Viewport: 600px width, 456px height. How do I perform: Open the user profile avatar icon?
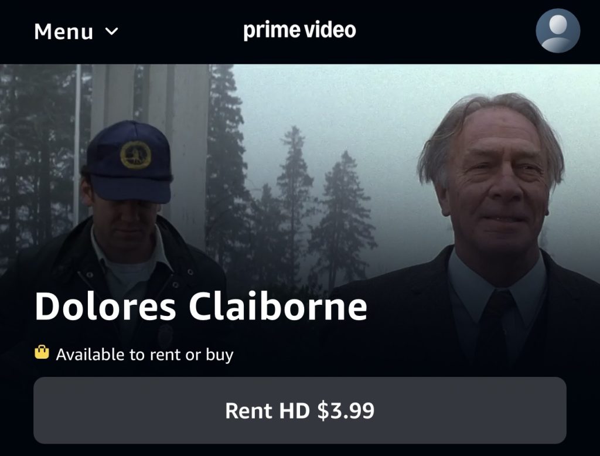point(558,30)
